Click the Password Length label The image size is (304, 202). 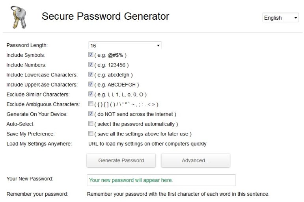coord(27,45)
